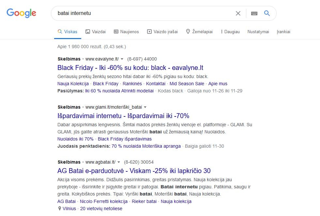Clear the search query with X icon
The image size is (320, 216).
[238, 13]
